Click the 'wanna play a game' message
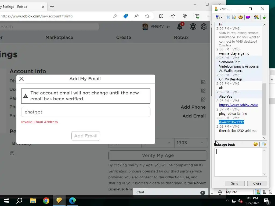This screenshot has width=275, height=206. pyautogui.click(x=234, y=54)
